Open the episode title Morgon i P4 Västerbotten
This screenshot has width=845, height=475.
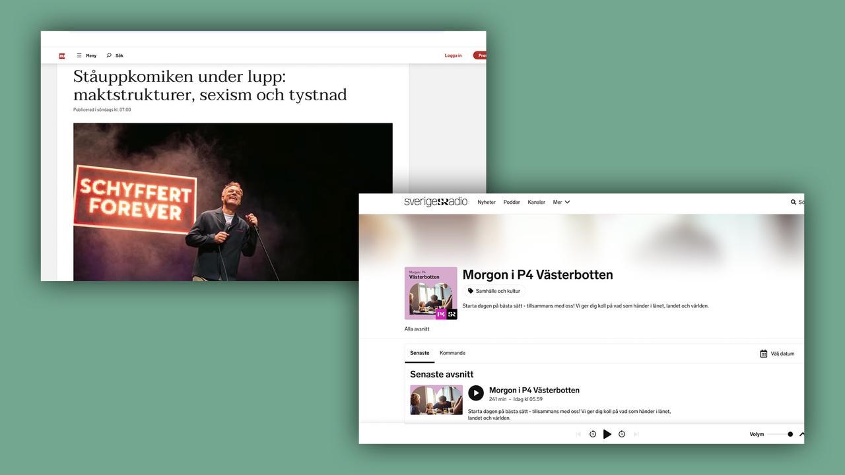(x=534, y=390)
